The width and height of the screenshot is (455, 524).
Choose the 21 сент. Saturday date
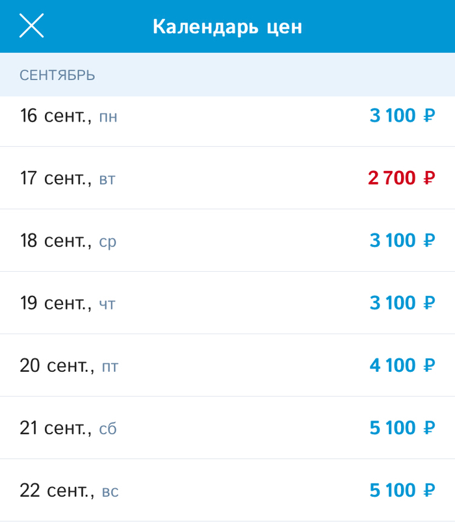(x=68, y=428)
